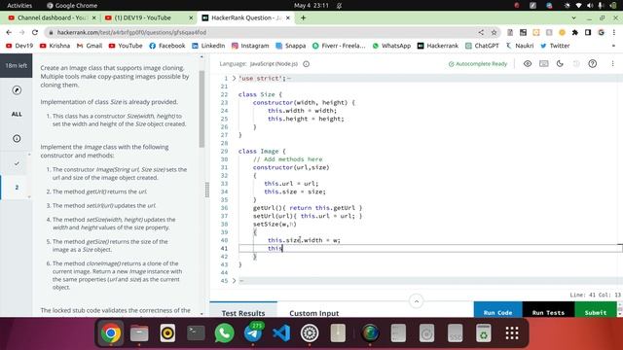Viewport: 623px width, 350px height.
Task: Open Google Chrome app menu in top bar
Action: [72, 5]
